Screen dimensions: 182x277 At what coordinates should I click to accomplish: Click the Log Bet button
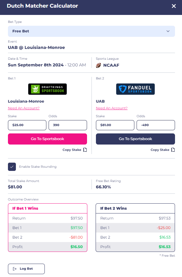point(26,269)
